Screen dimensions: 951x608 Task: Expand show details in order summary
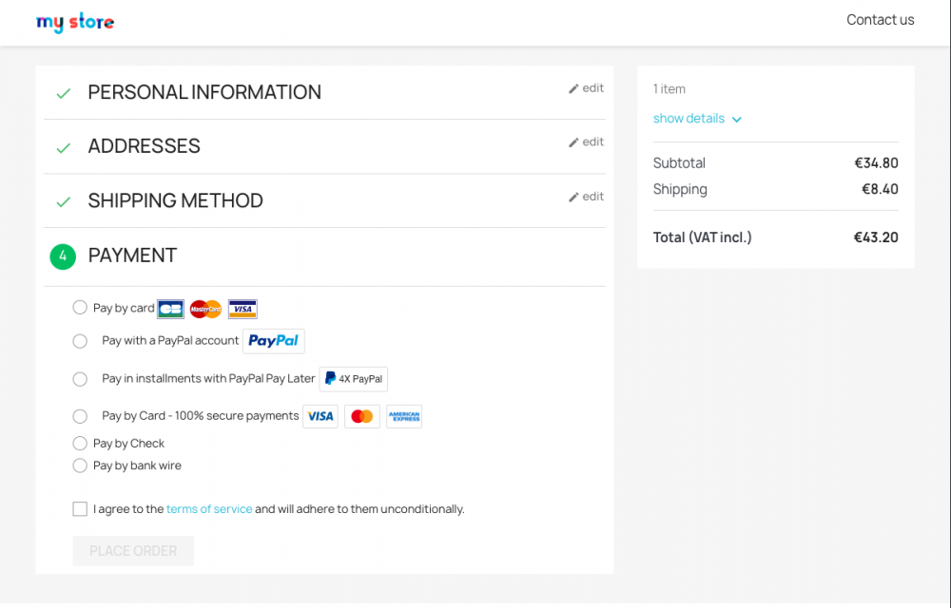pyautogui.click(x=689, y=119)
